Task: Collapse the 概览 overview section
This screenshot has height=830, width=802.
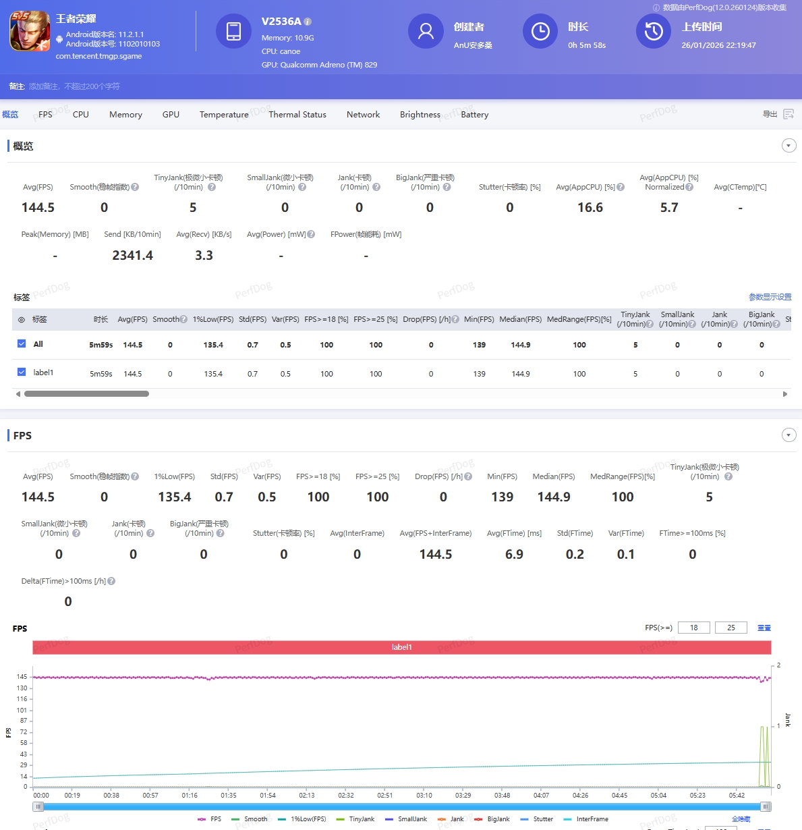Action: point(789,146)
